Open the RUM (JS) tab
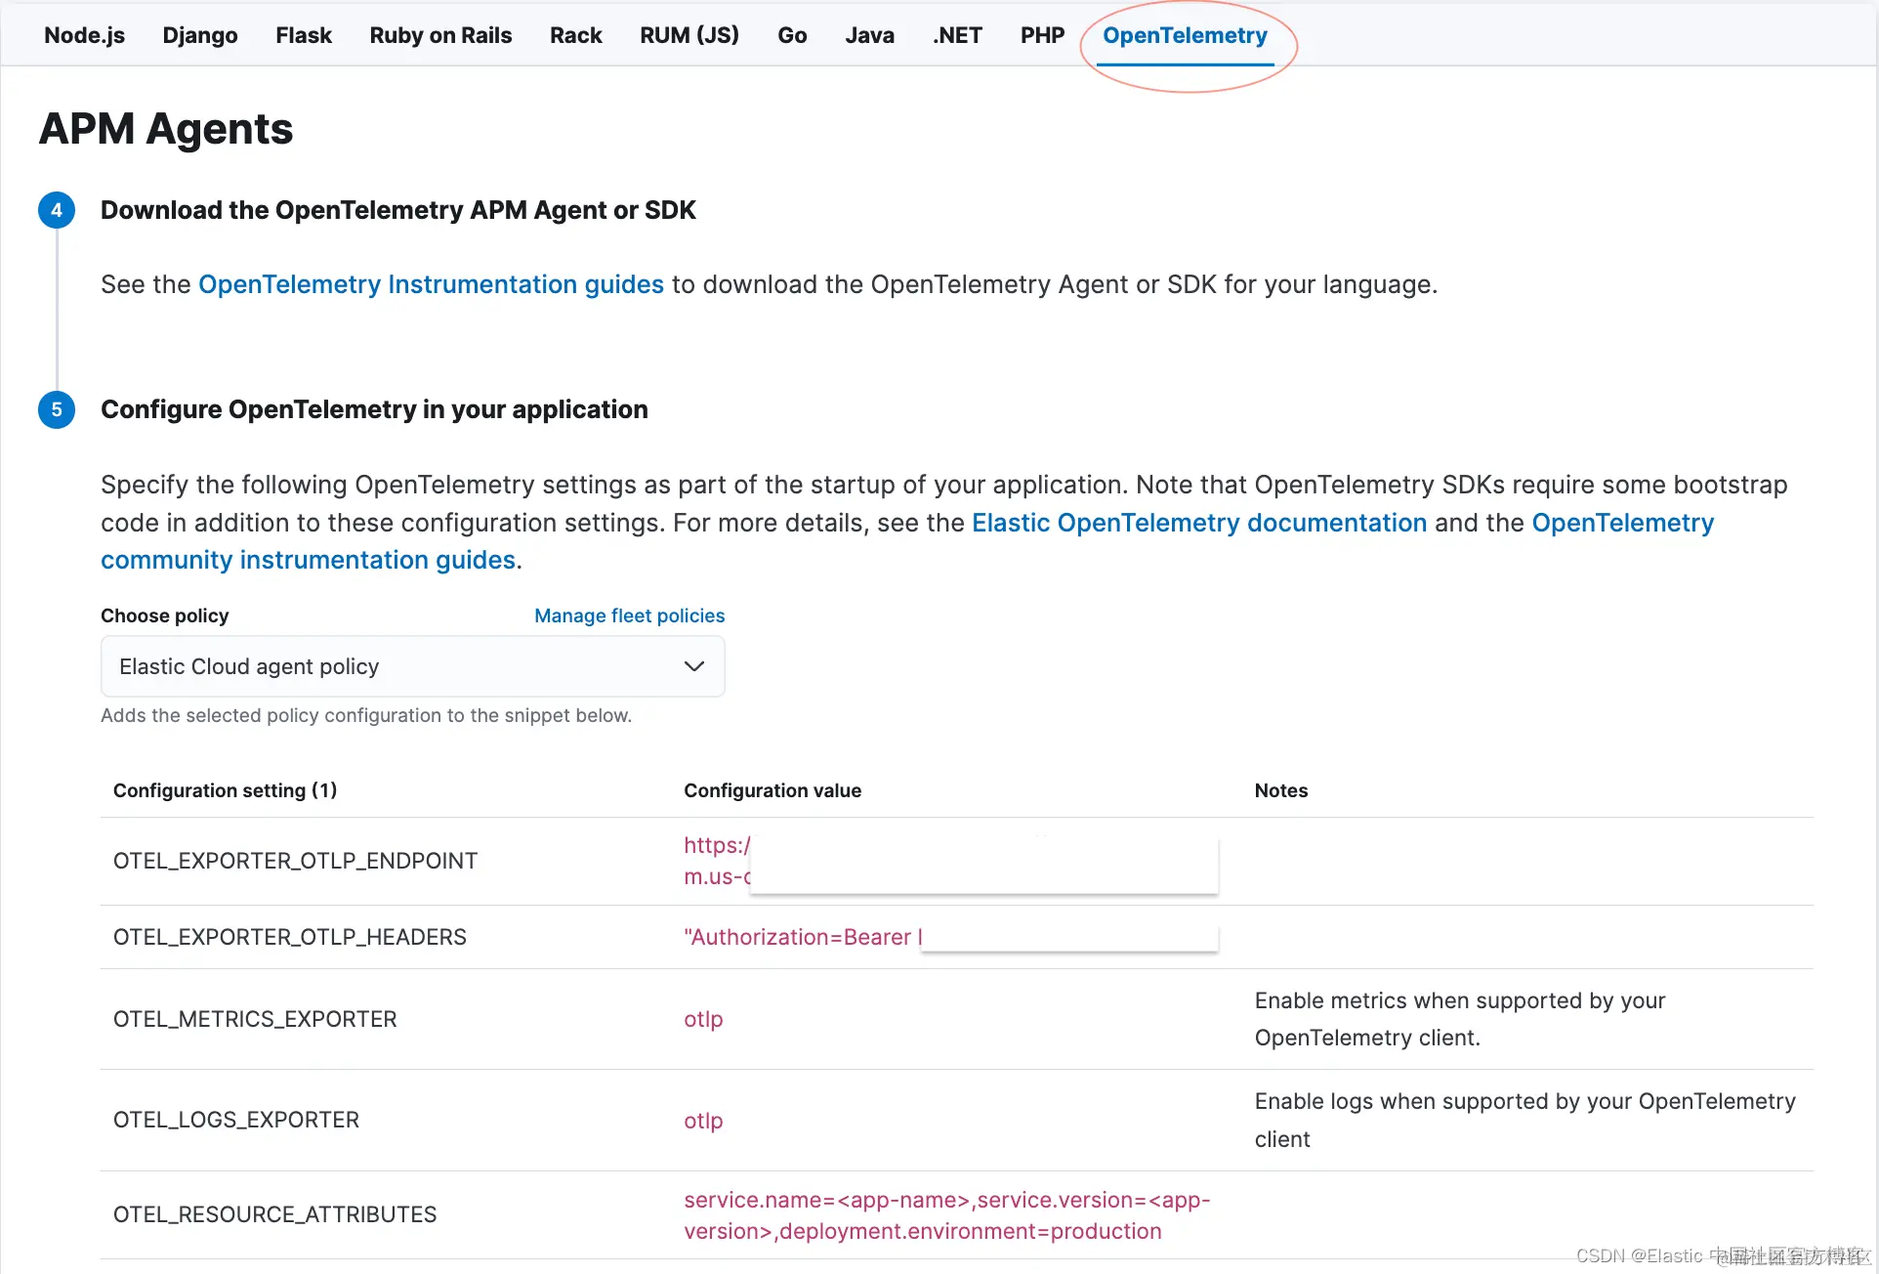Screen dimensions: 1879x1274 (689, 35)
